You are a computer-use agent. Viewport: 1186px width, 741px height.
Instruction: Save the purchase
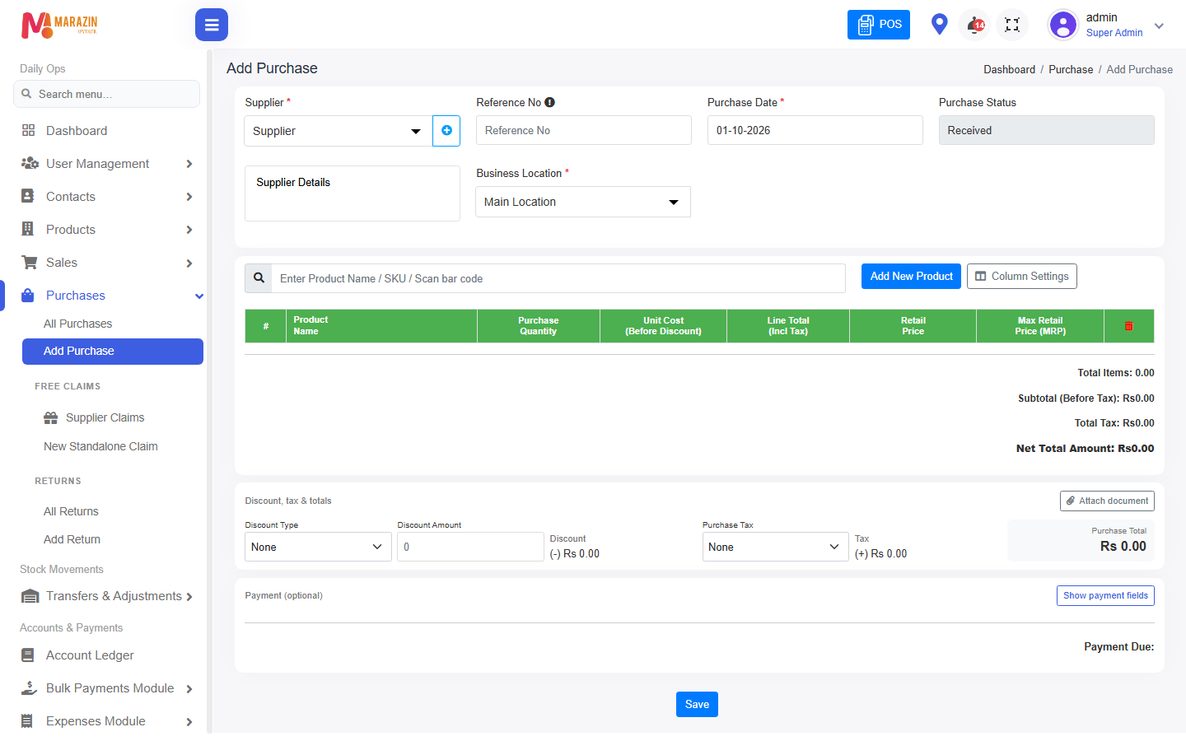[x=697, y=704]
